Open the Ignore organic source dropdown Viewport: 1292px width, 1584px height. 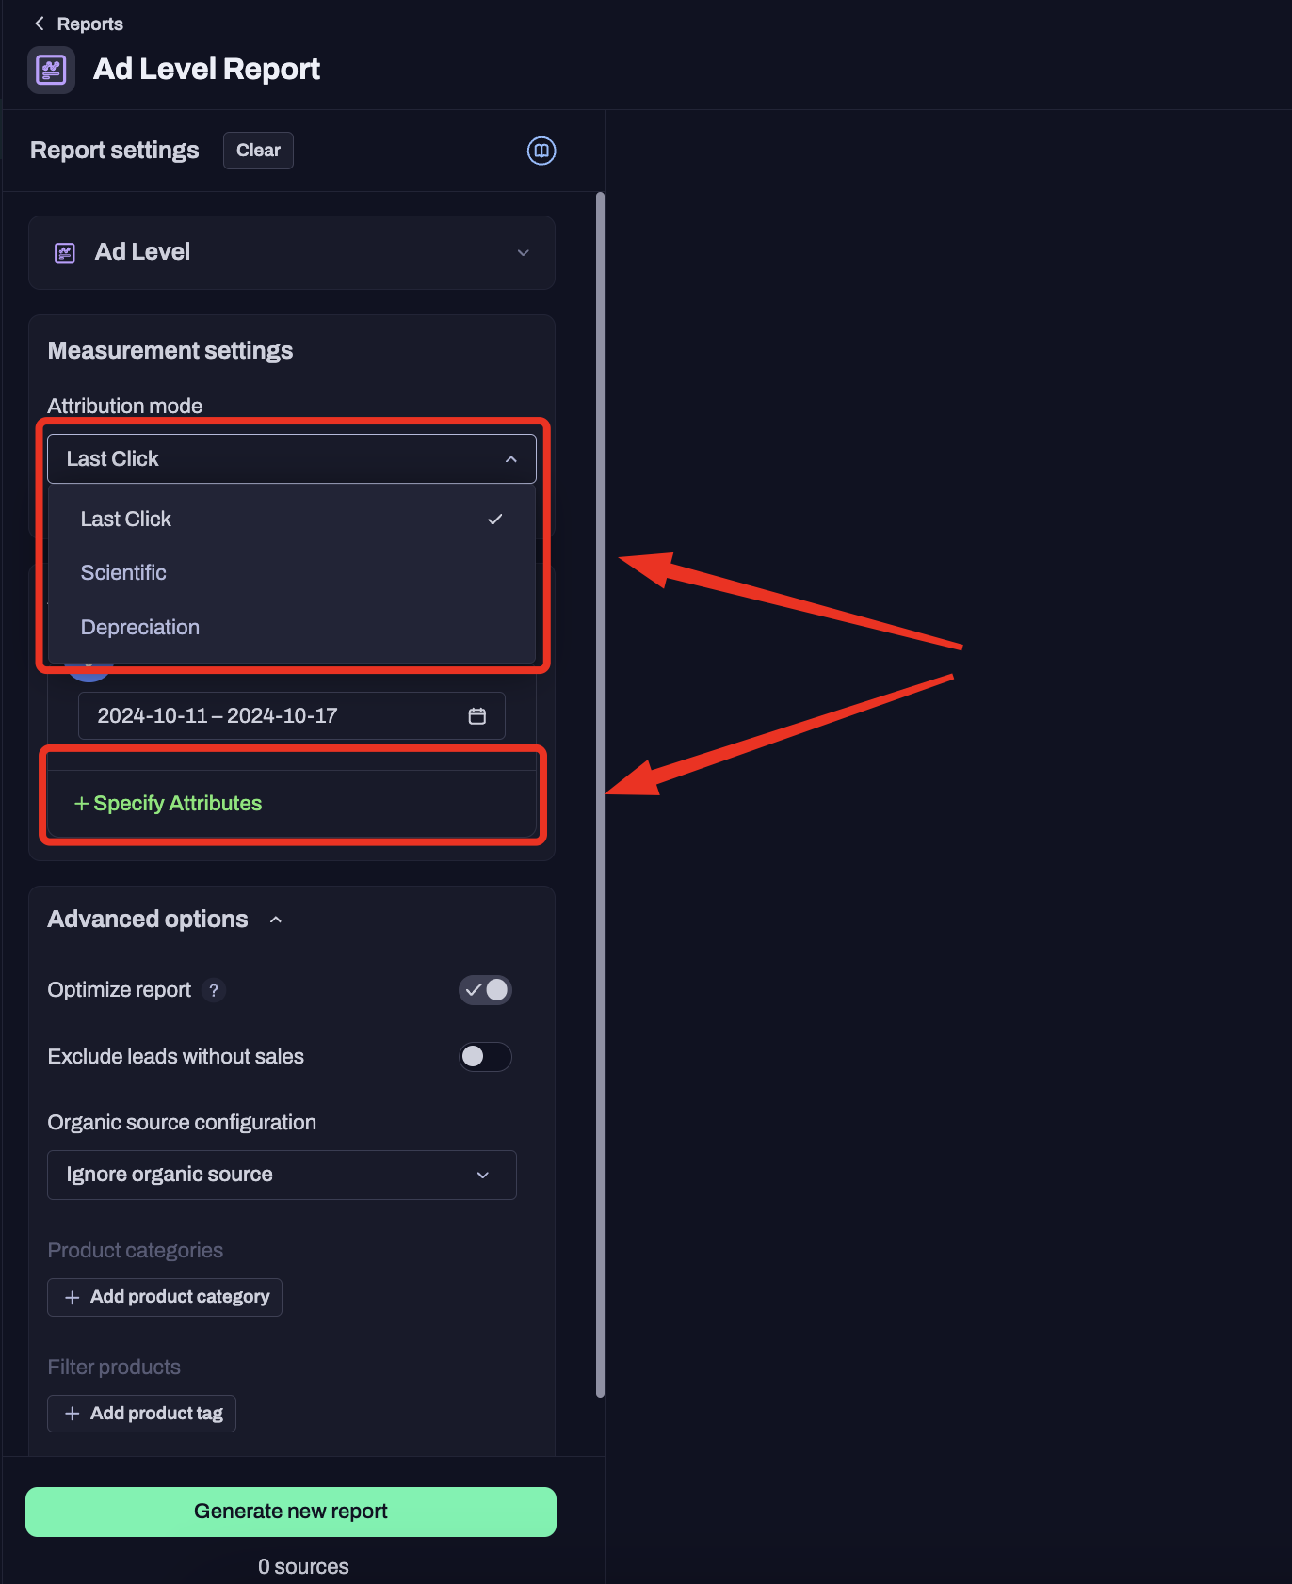tap(281, 1175)
